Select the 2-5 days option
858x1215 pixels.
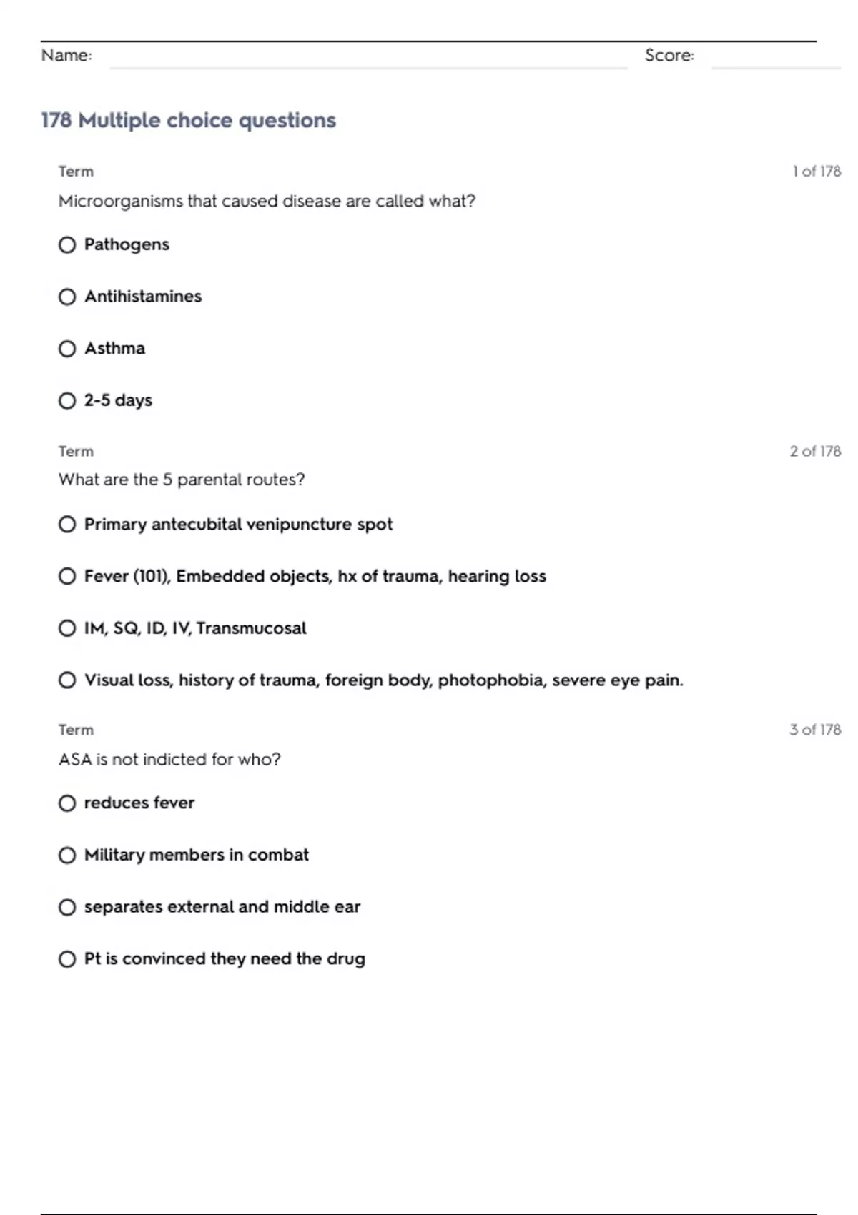tap(67, 401)
